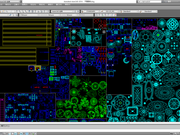Activate the Zoom Realtime magnifier icon
This screenshot has width=180, height=135.
click(x=20, y=11)
